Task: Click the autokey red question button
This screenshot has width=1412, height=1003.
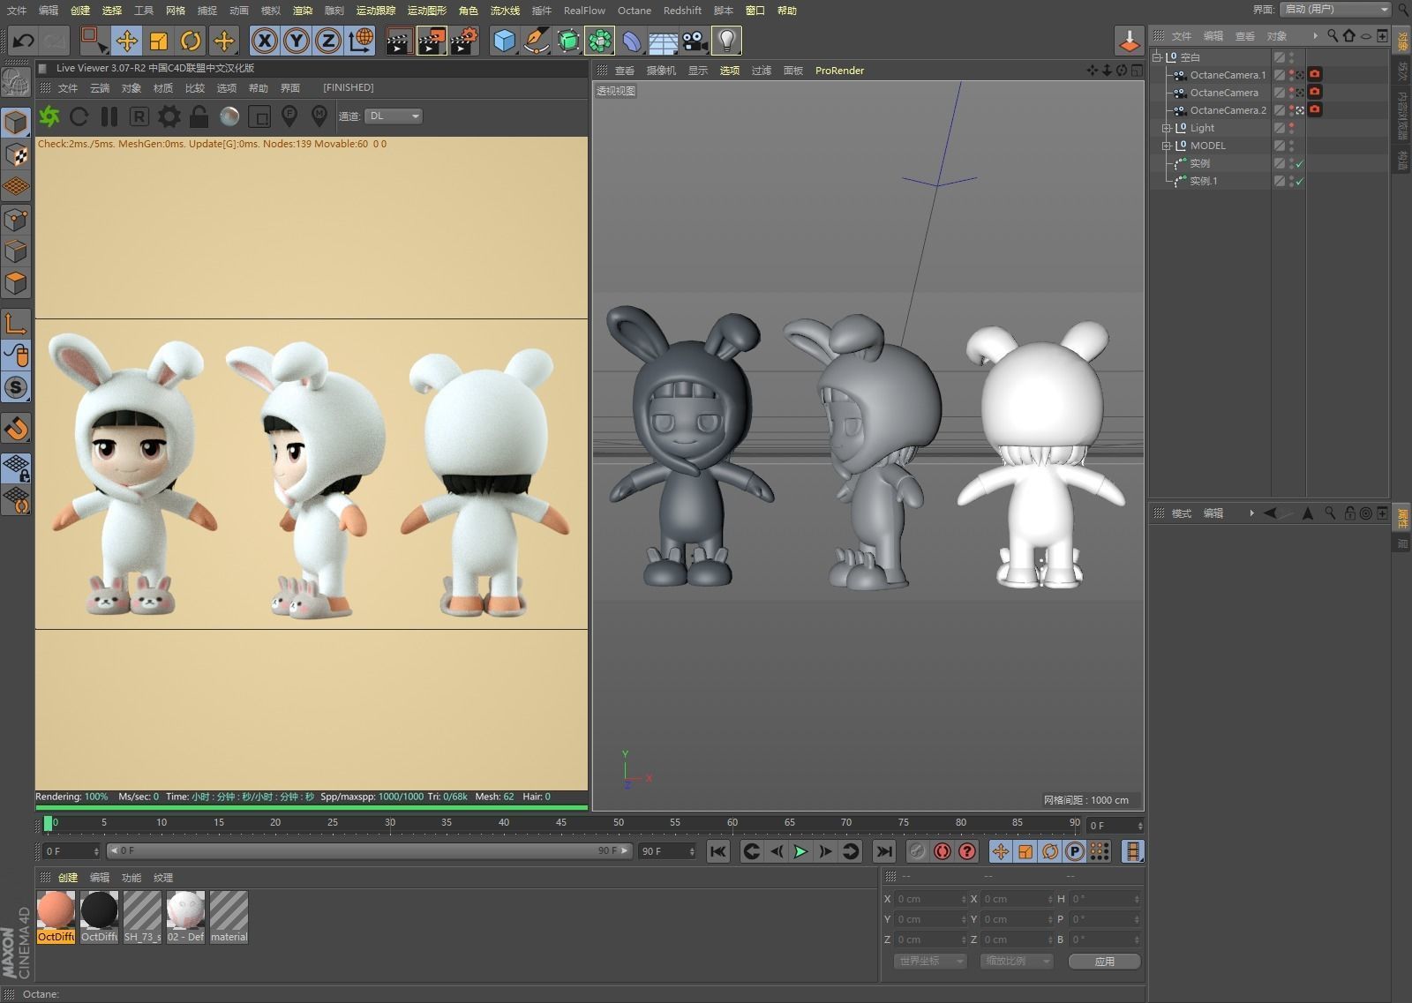Action: click(x=967, y=851)
